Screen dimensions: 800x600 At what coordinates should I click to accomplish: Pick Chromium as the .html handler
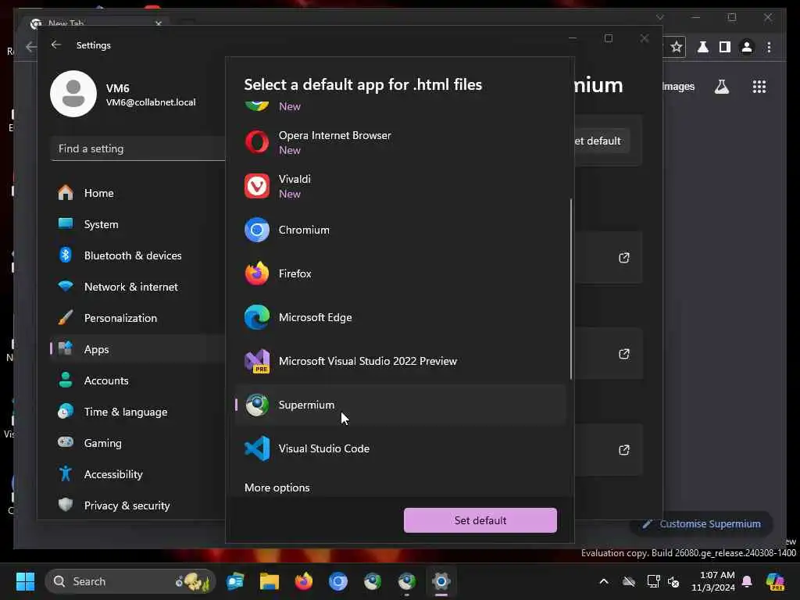[x=401, y=230]
